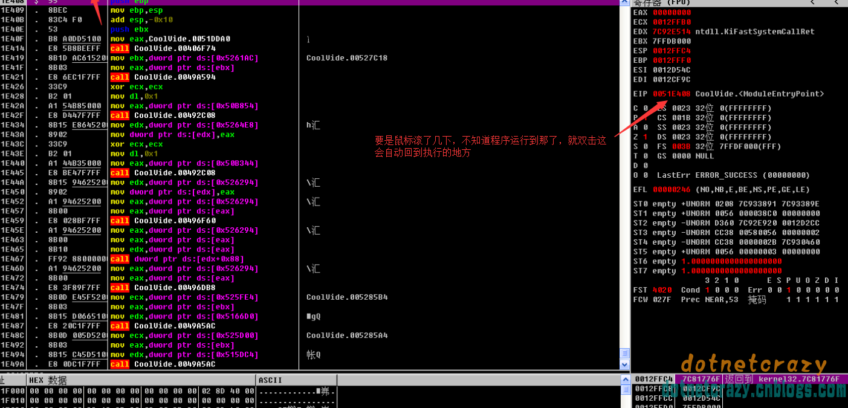Select 'mov edx,dword ptr ds:[0x5264E8]' line

tap(184, 125)
